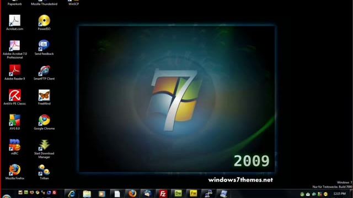Open the Acrobat.com desktop shortcut
Image resolution: width=353 pixels, height=198 pixels.
15,21
